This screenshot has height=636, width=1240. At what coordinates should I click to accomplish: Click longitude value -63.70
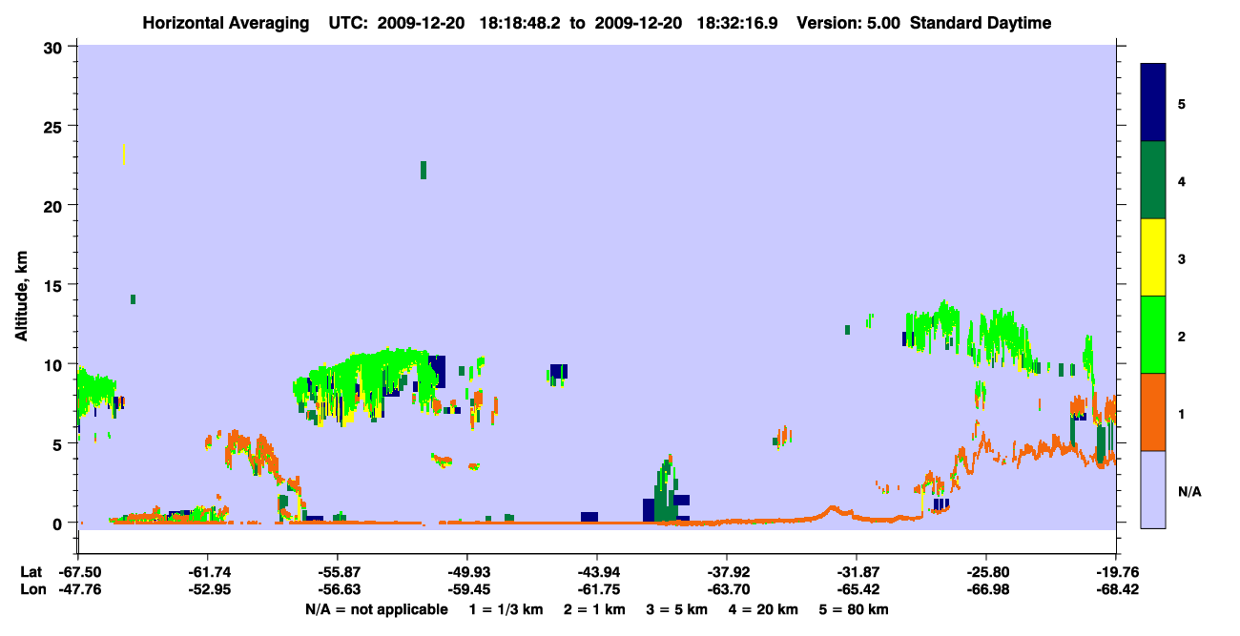(x=727, y=589)
